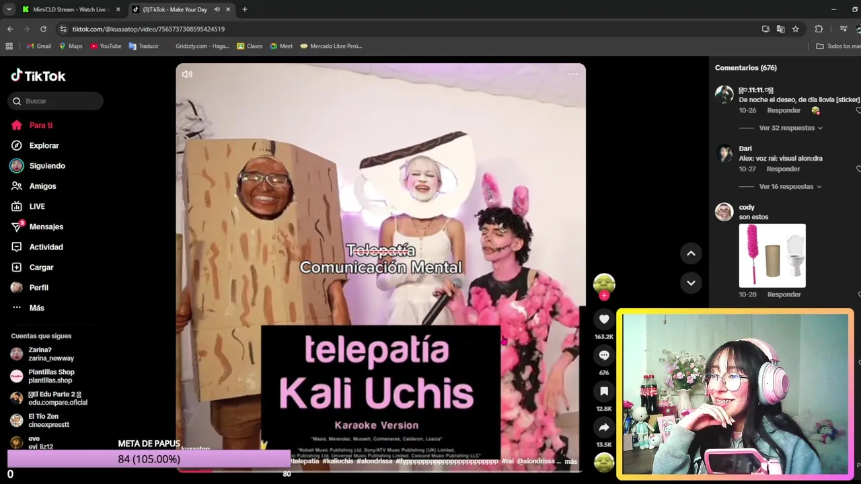
Task: Reply to the 10-26 comment with Responder
Action: click(x=784, y=110)
